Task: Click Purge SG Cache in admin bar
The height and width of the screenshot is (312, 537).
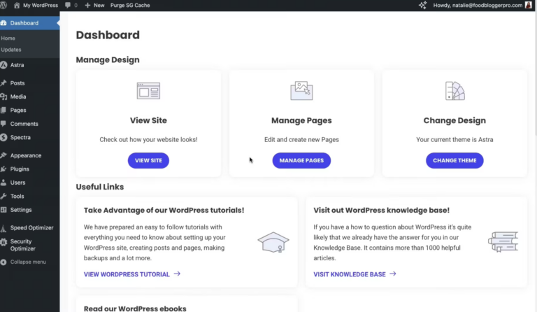Action: point(130,5)
